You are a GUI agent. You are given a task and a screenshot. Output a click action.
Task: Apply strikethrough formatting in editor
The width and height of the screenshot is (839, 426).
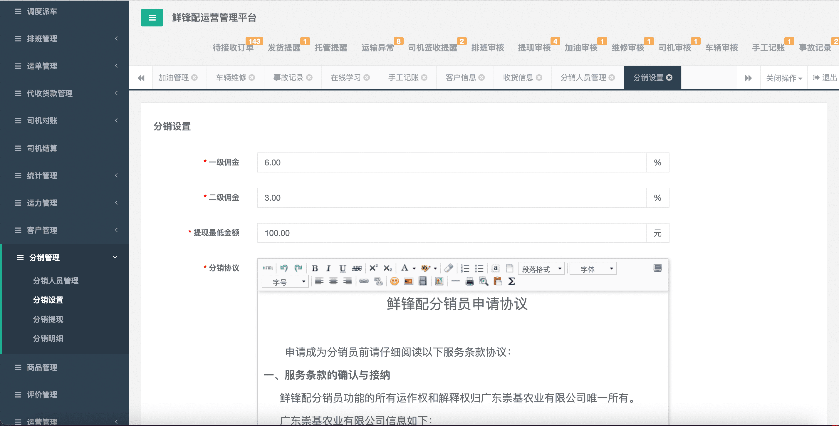point(357,268)
